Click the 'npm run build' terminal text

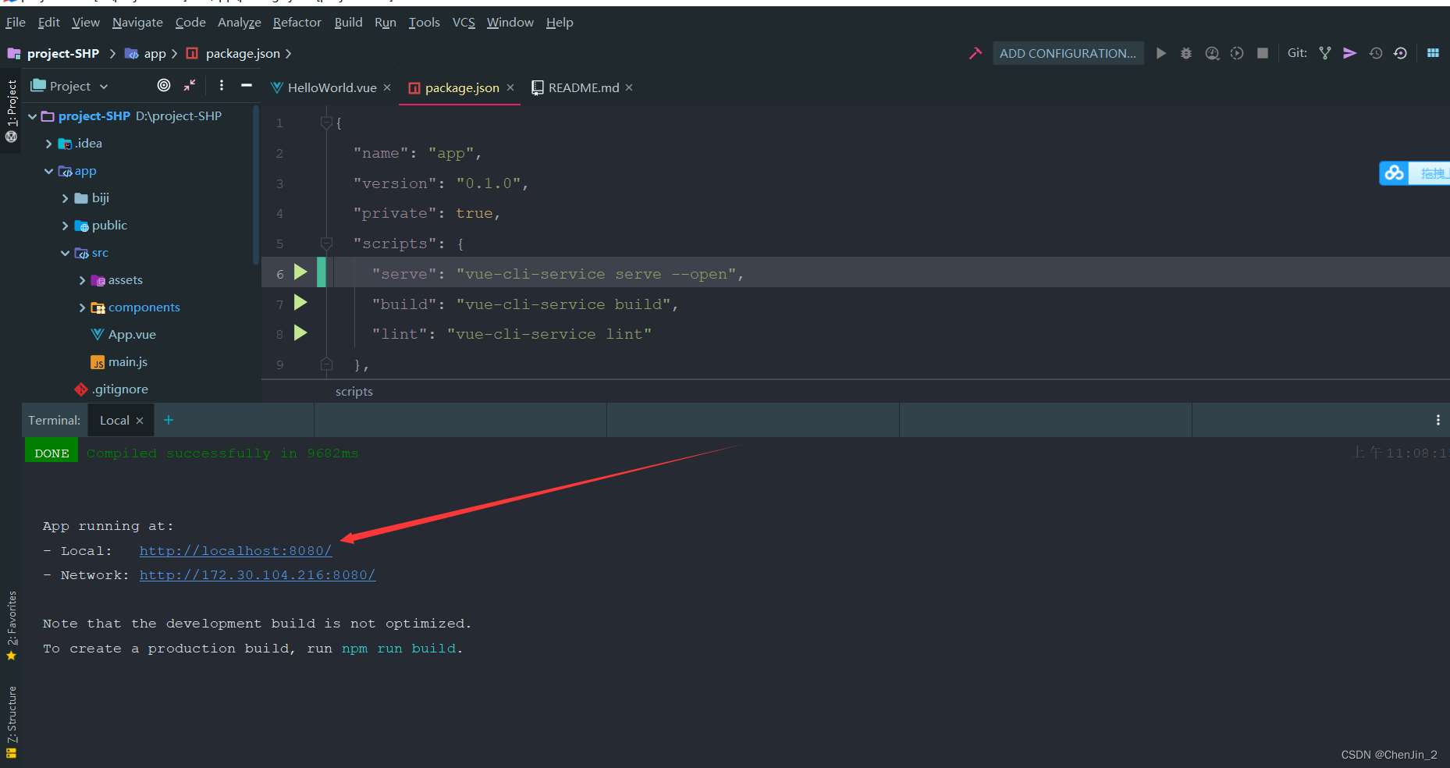pyautogui.click(x=400, y=648)
